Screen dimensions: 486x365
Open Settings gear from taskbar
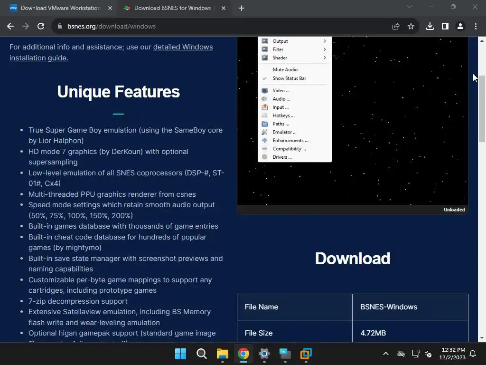pyautogui.click(x=264, y=354)
